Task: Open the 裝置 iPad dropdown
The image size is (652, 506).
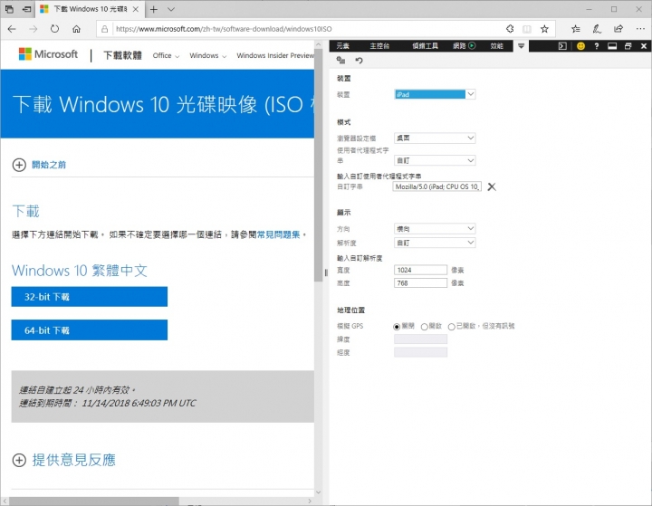Action: point(435,94)
